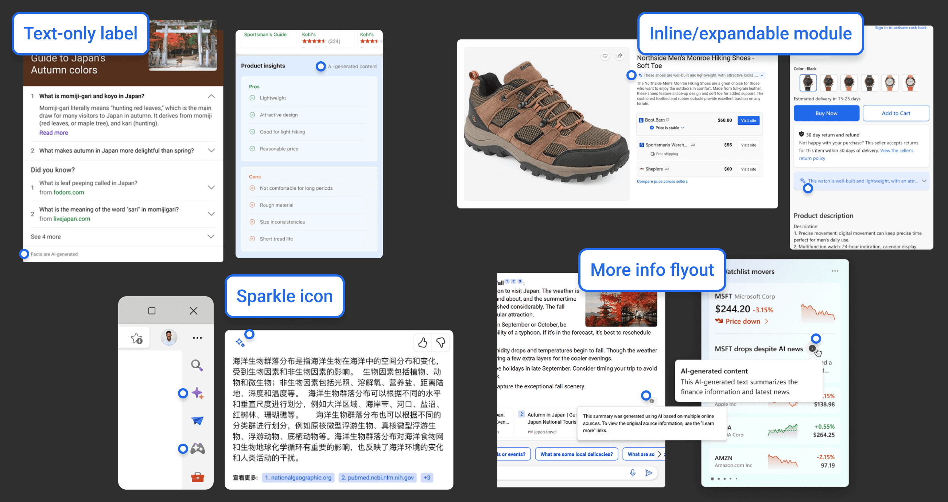948x502 pixels.
Task: Collapse the momiji-gari and koyo question
Action: [x=211, y=96]
